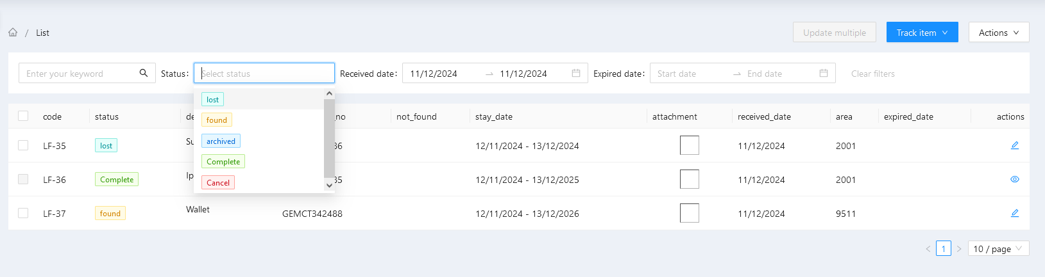Edit row LF-37 with pencil icon
The height and width of the screenshot is (277, 1045).
[1015, 213]
